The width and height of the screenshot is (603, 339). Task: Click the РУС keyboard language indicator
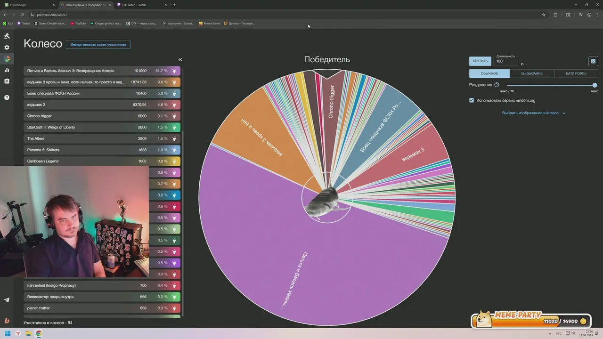tap(559, 333)
